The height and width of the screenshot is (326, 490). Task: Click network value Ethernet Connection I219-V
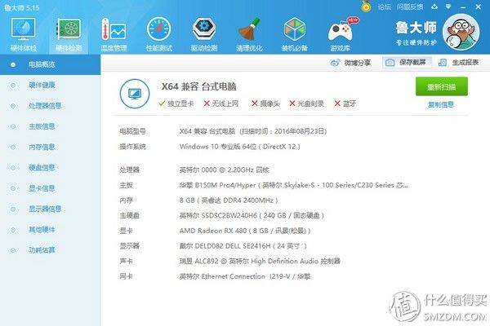coord(245,276)
